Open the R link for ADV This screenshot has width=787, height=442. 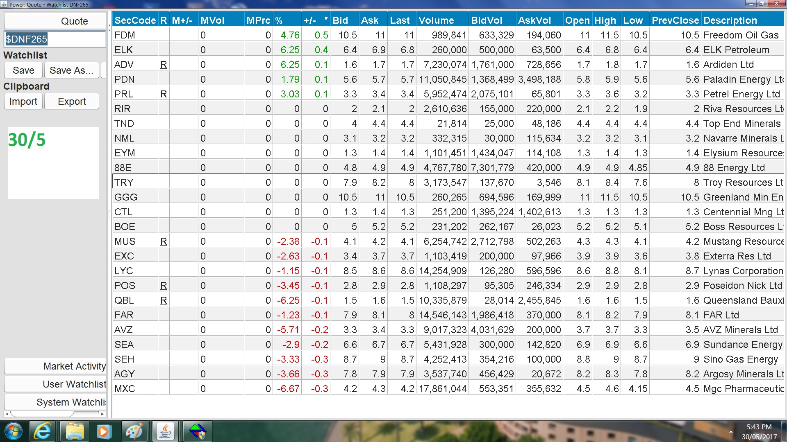pos(164,65)
